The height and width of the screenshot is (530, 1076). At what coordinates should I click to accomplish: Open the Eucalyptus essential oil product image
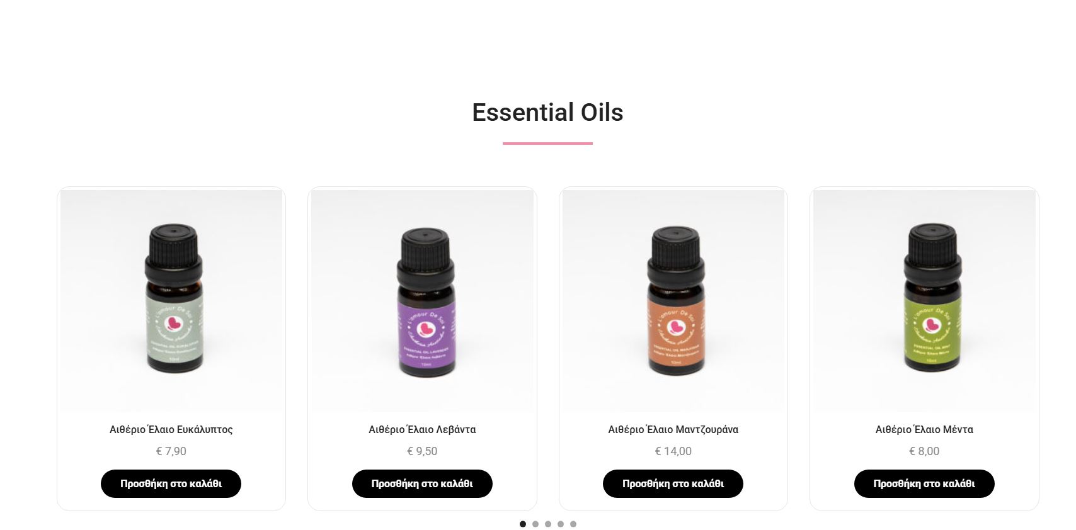(x=171, y=301)
